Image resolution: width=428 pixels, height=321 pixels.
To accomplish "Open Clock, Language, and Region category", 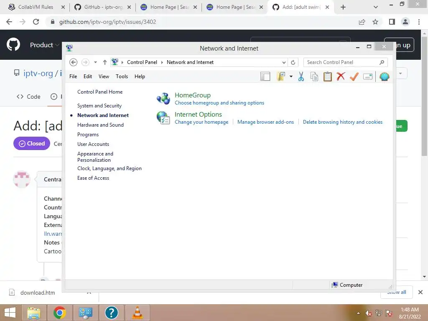I will [x=110, y=168].
